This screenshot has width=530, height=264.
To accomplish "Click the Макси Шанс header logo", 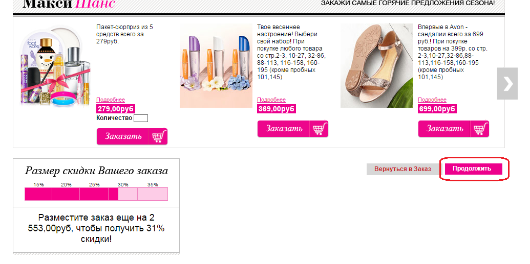I will point(69,4).
